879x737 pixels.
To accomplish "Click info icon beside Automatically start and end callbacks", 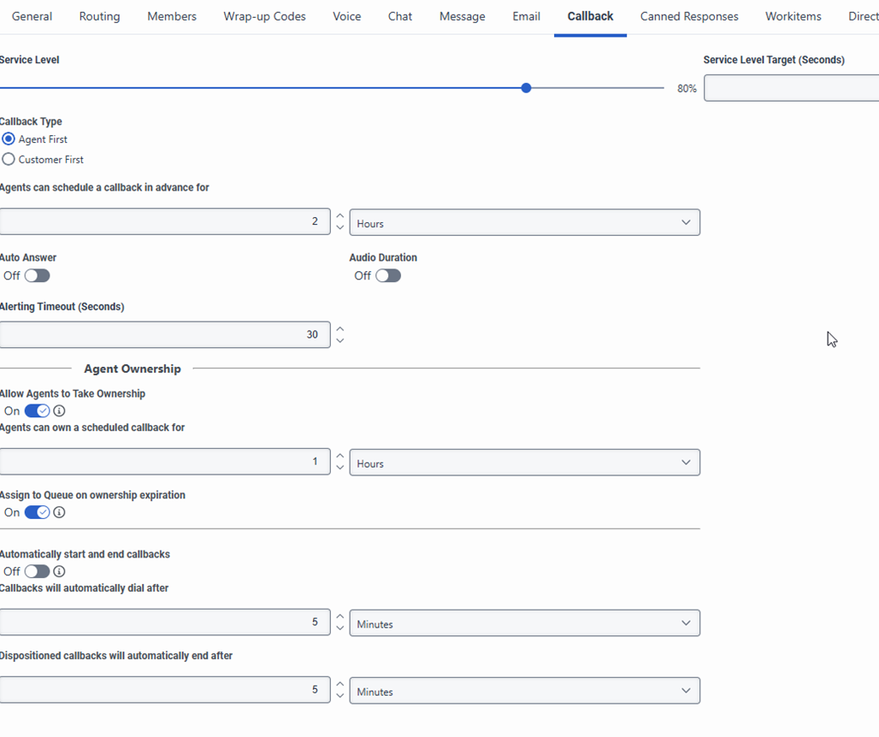I will (59, 572).
